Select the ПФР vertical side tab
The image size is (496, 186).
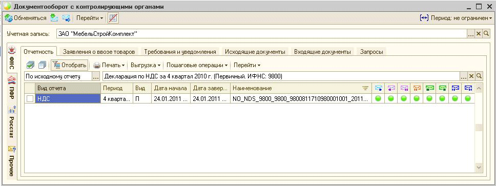click(x=12, y=89)
